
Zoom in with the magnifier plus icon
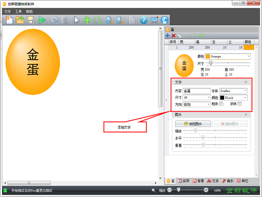pyautogui.click(x=109, y=20)
